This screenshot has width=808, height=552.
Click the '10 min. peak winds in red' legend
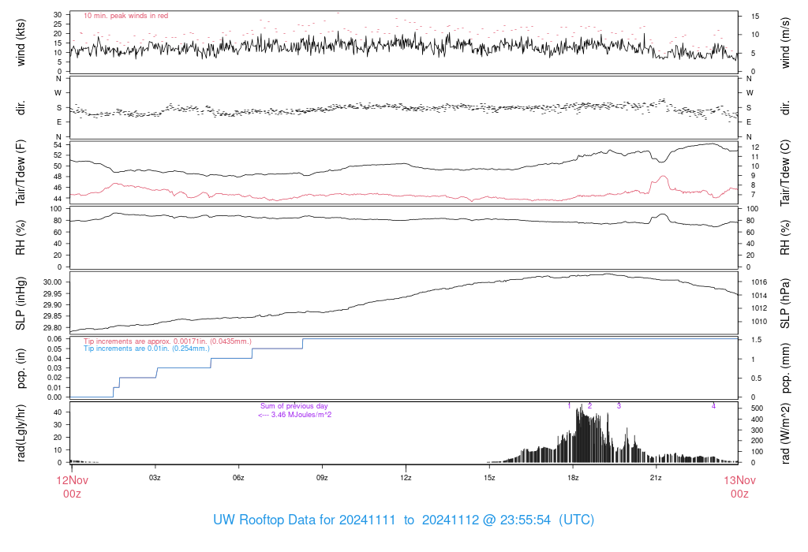(125, 16)
